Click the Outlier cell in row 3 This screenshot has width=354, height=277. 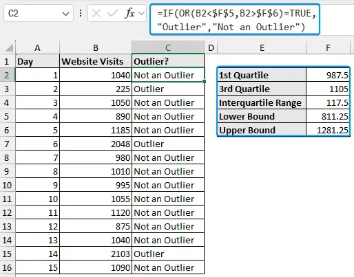168,89
